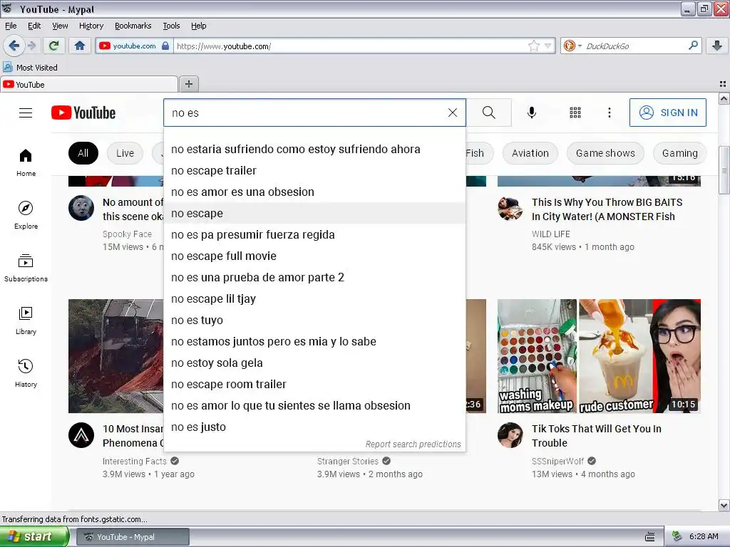Image resolution: width=730 pixels, height=547 pixels.
Task: Click the browser Home icon
Action: tap(80, 46)
